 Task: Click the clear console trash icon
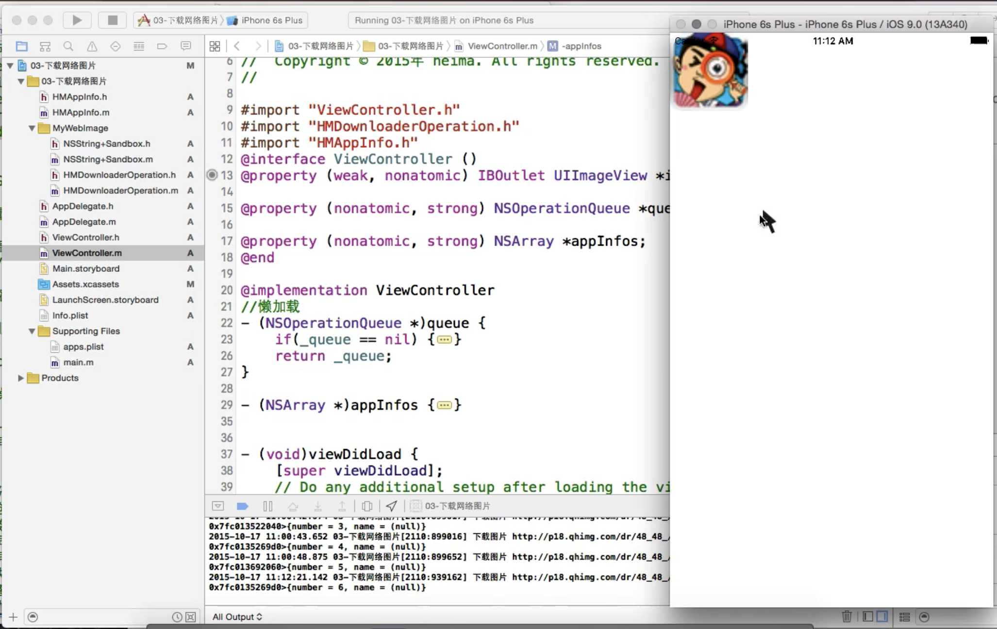coord(847,616)
